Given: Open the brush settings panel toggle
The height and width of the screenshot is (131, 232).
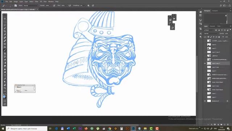Looking at the screenshot, I should tap(16, 5).
